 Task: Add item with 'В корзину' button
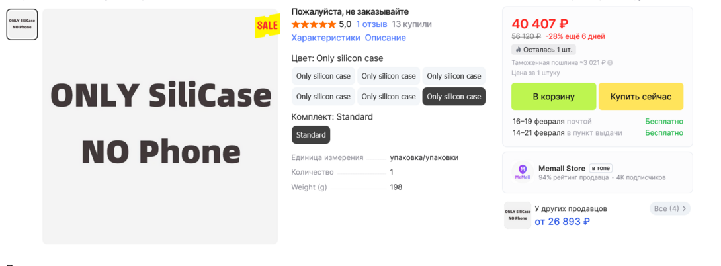pyautogui.click(x=554, y=97)
